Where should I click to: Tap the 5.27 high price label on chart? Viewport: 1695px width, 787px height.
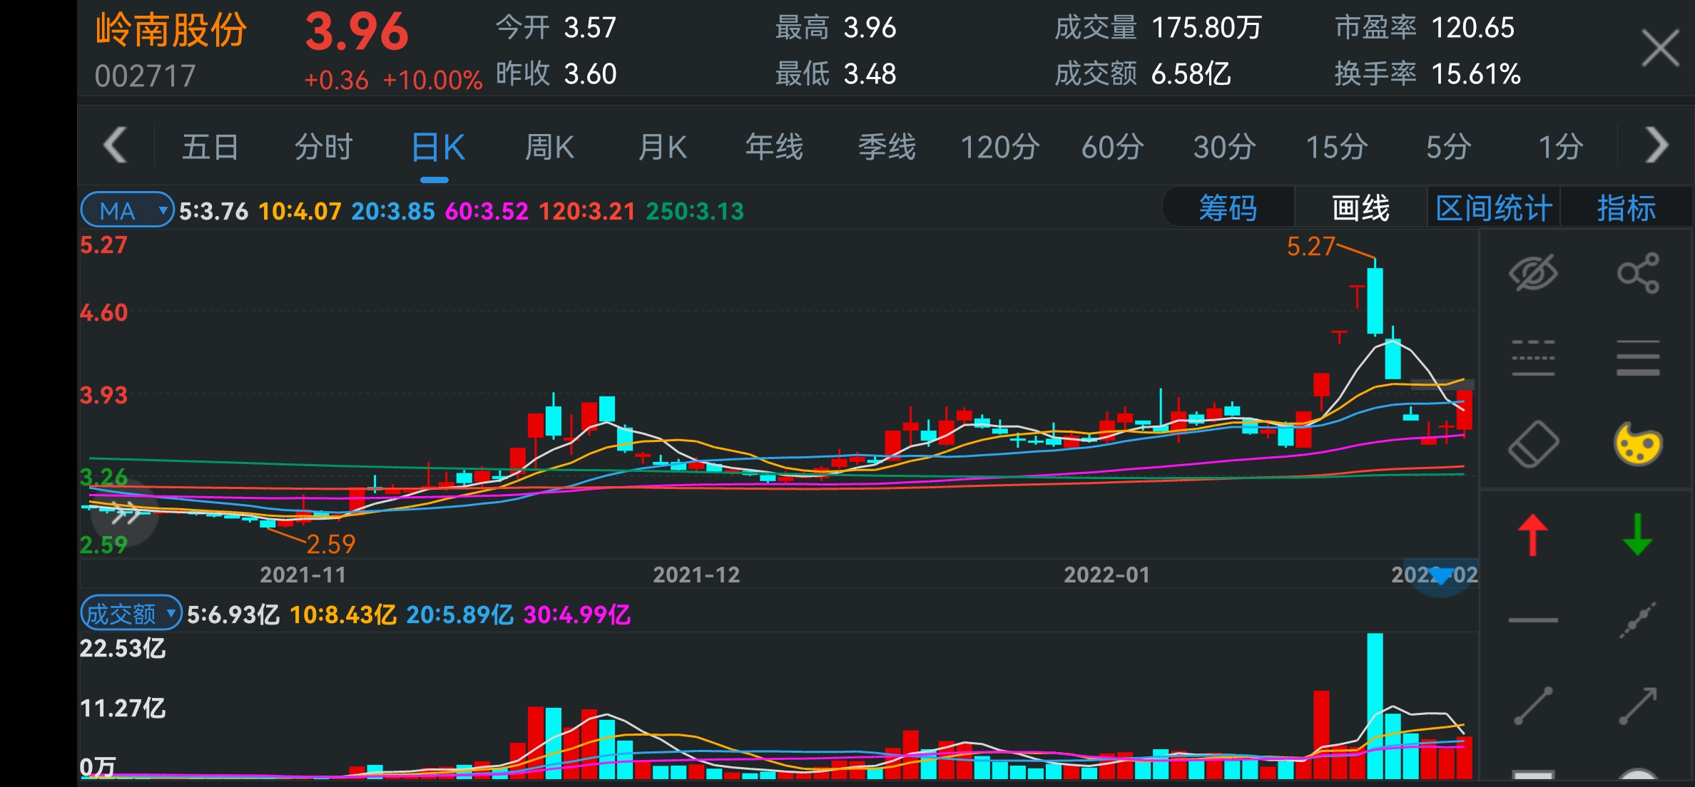pyautogui.click(x=1311, y=247)
